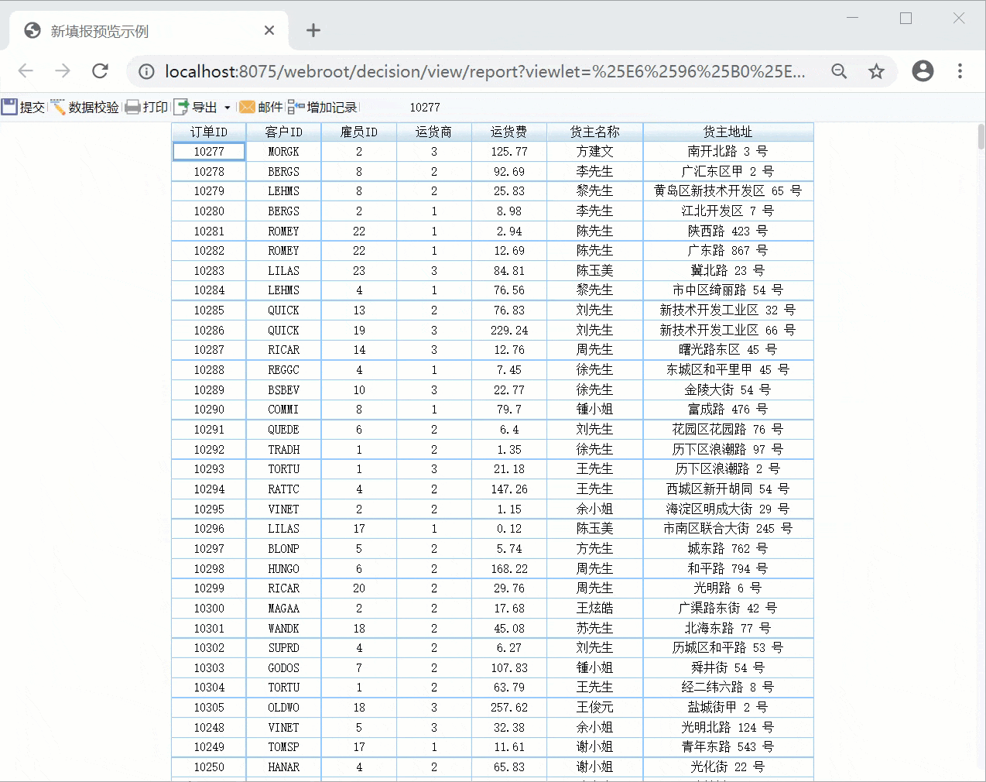This screenshot has width=986, height=782.
Task: Click the Mail (邮件) envelope icon
Action: (248, 107)
